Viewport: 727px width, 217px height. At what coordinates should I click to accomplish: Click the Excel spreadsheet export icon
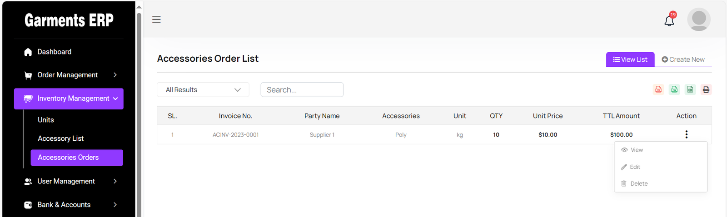[690, 89]
